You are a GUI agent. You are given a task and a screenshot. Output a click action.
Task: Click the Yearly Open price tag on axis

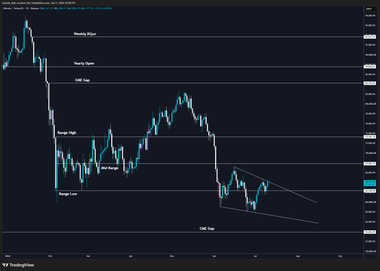point(370,66)
